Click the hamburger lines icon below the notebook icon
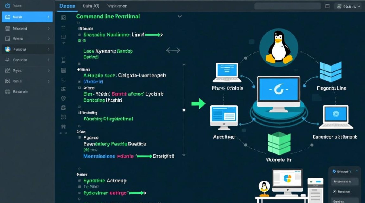This screenshot has width=365, height=203. point(63,28)
